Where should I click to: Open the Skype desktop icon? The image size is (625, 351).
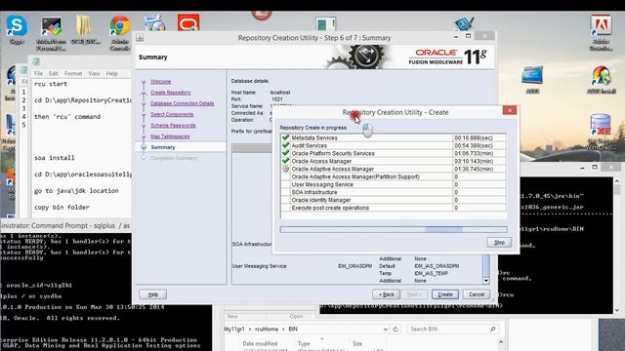coord(17,26)
